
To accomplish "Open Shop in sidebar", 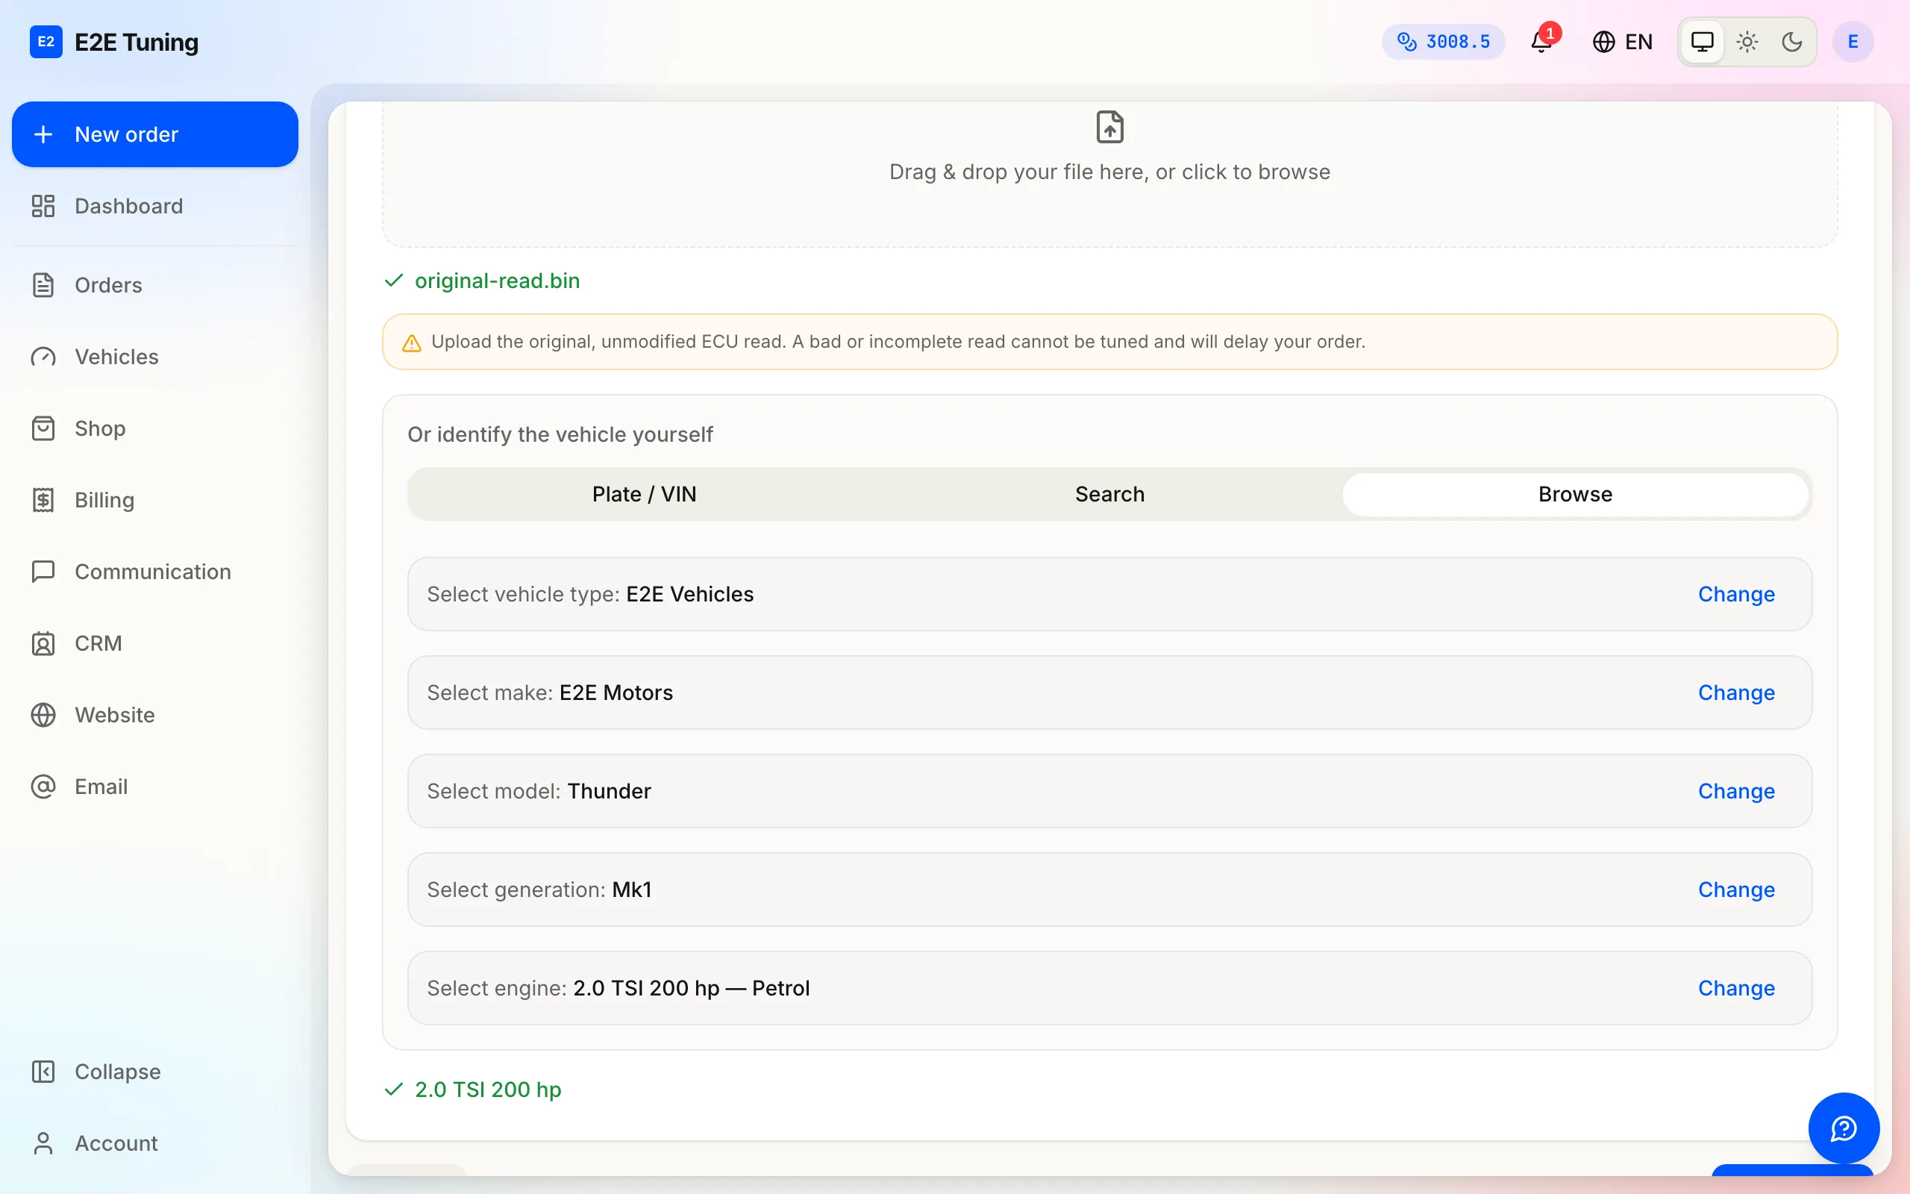I will (x=154, y=429).
